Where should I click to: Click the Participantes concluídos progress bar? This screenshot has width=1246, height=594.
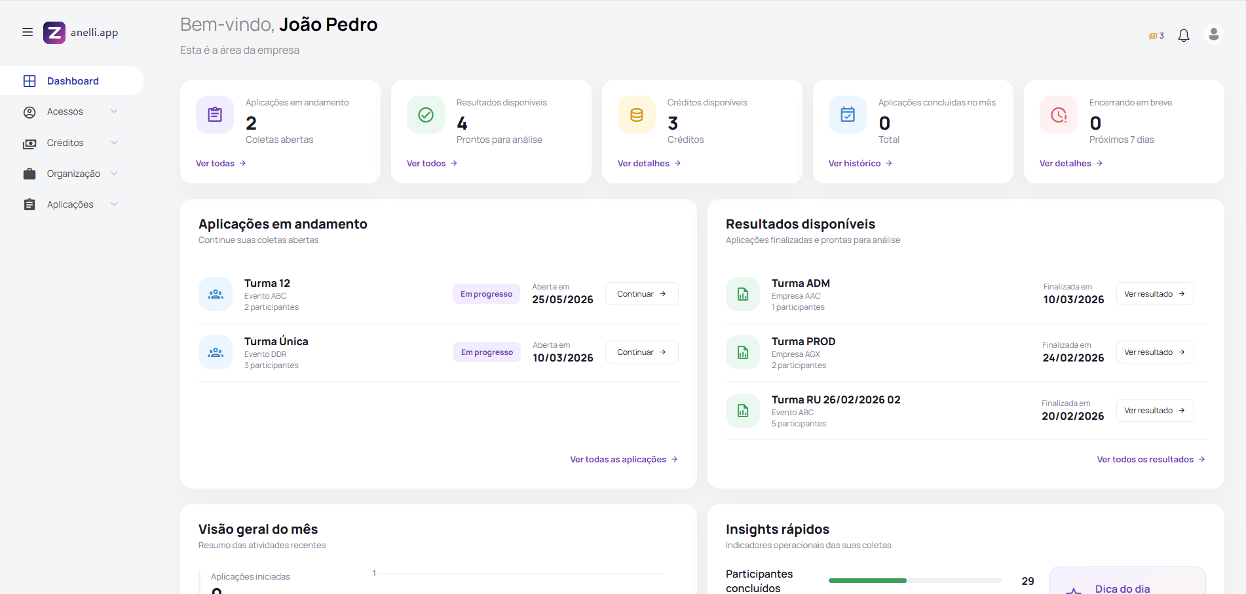[915, 580]
